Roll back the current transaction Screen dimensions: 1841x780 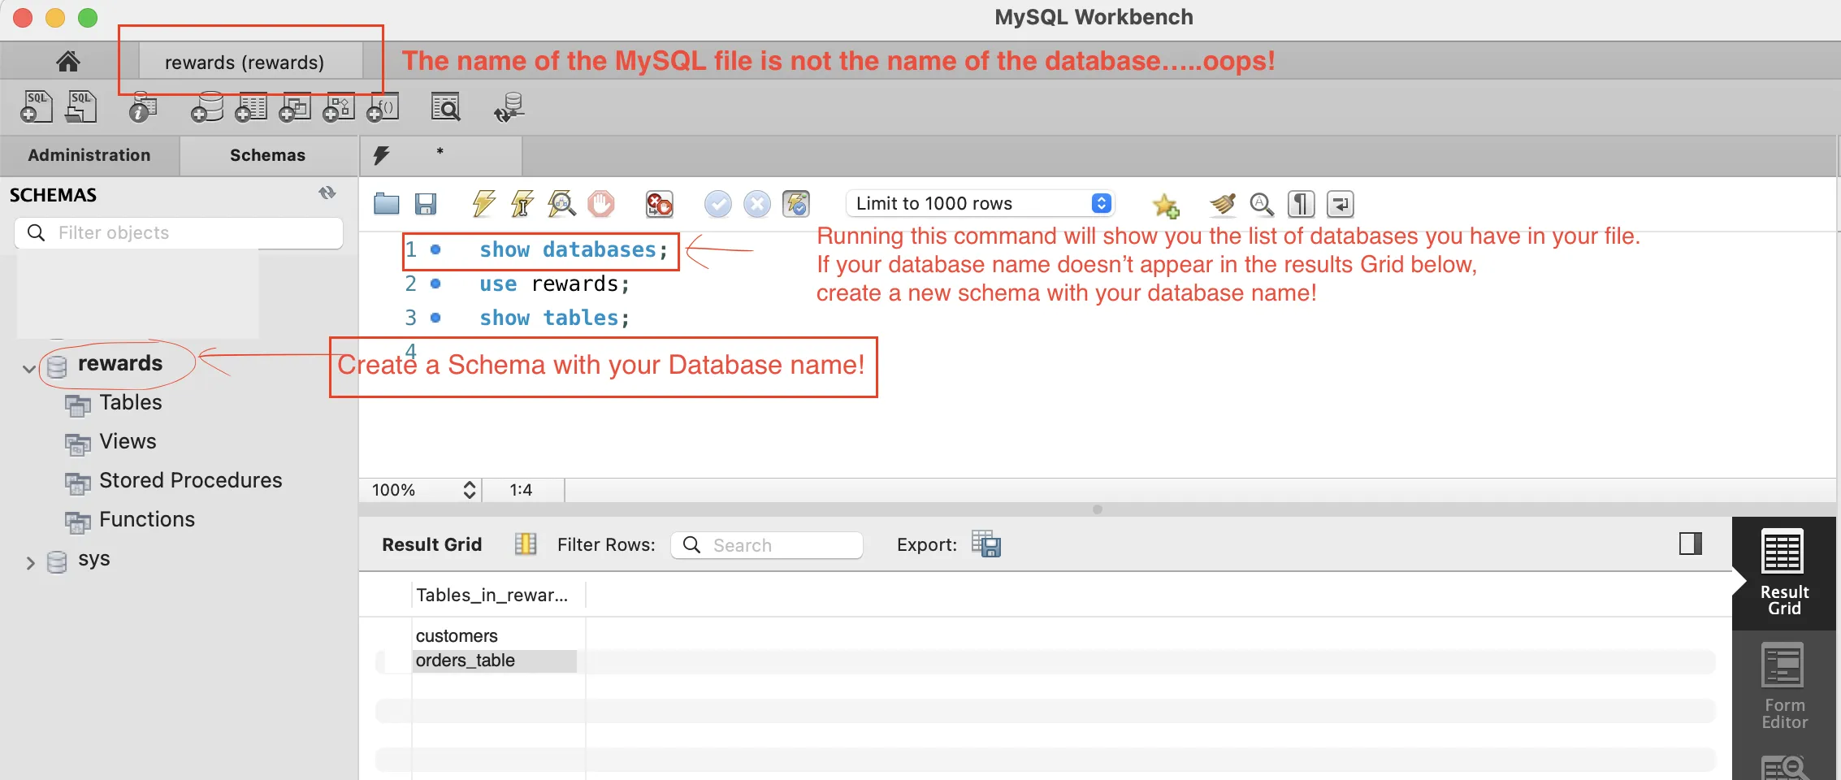pos(757,203)
